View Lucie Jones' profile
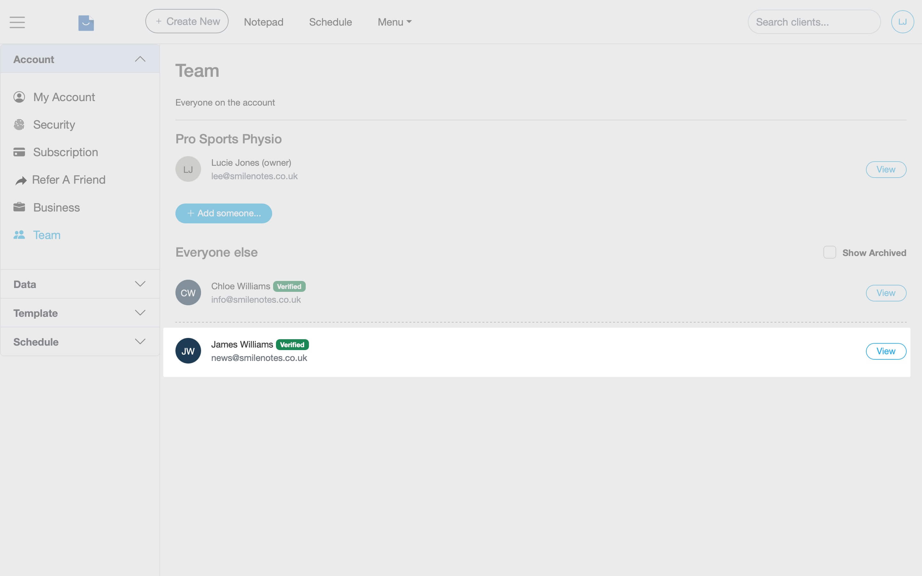Image resolution: width=922 pixels, height=576 pixels. pos(886,169)
